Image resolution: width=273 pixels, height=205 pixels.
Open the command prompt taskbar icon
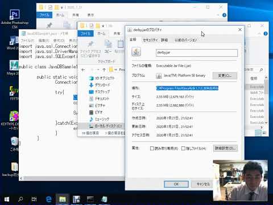point(90,199)
